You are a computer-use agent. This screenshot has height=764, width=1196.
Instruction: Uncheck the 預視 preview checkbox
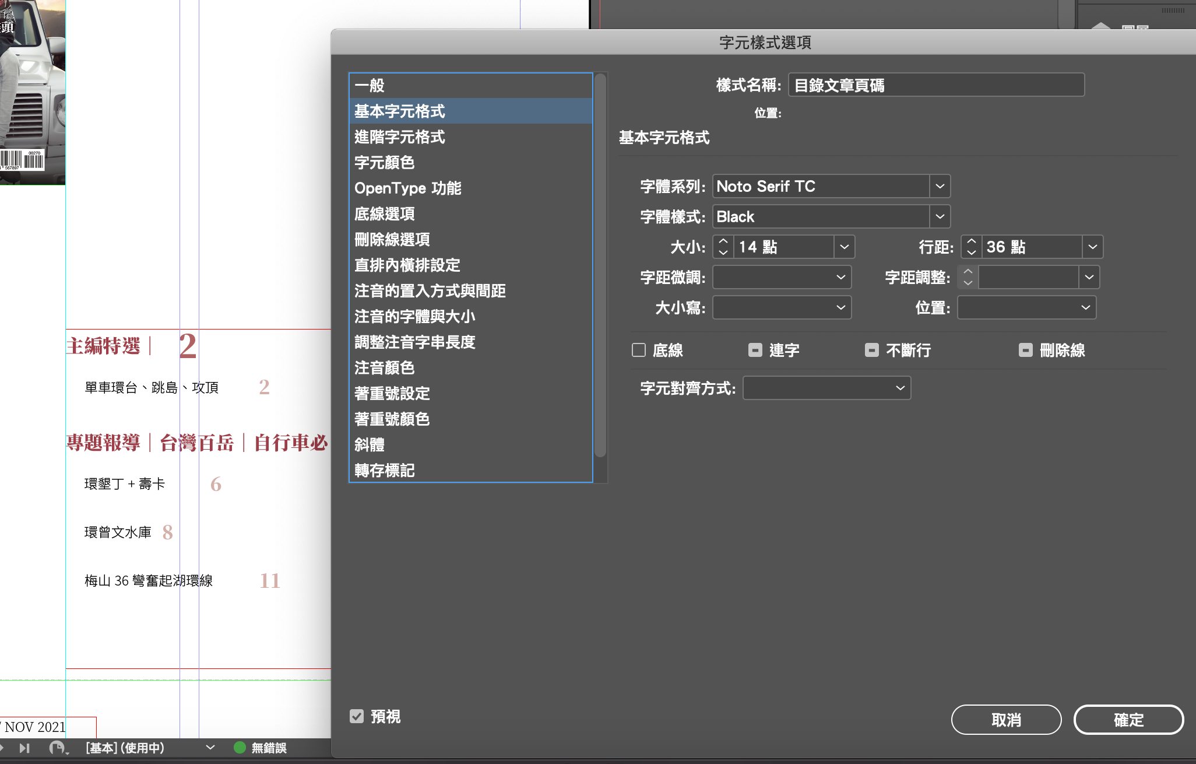[x=357, y=716]
